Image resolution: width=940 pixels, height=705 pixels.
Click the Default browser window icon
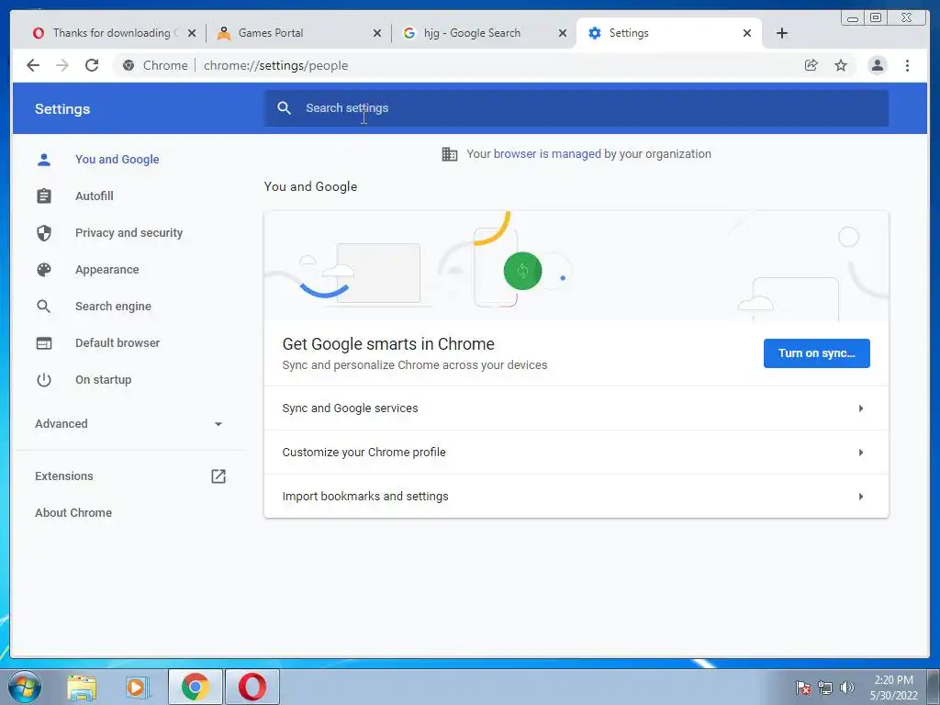(44, 343)
